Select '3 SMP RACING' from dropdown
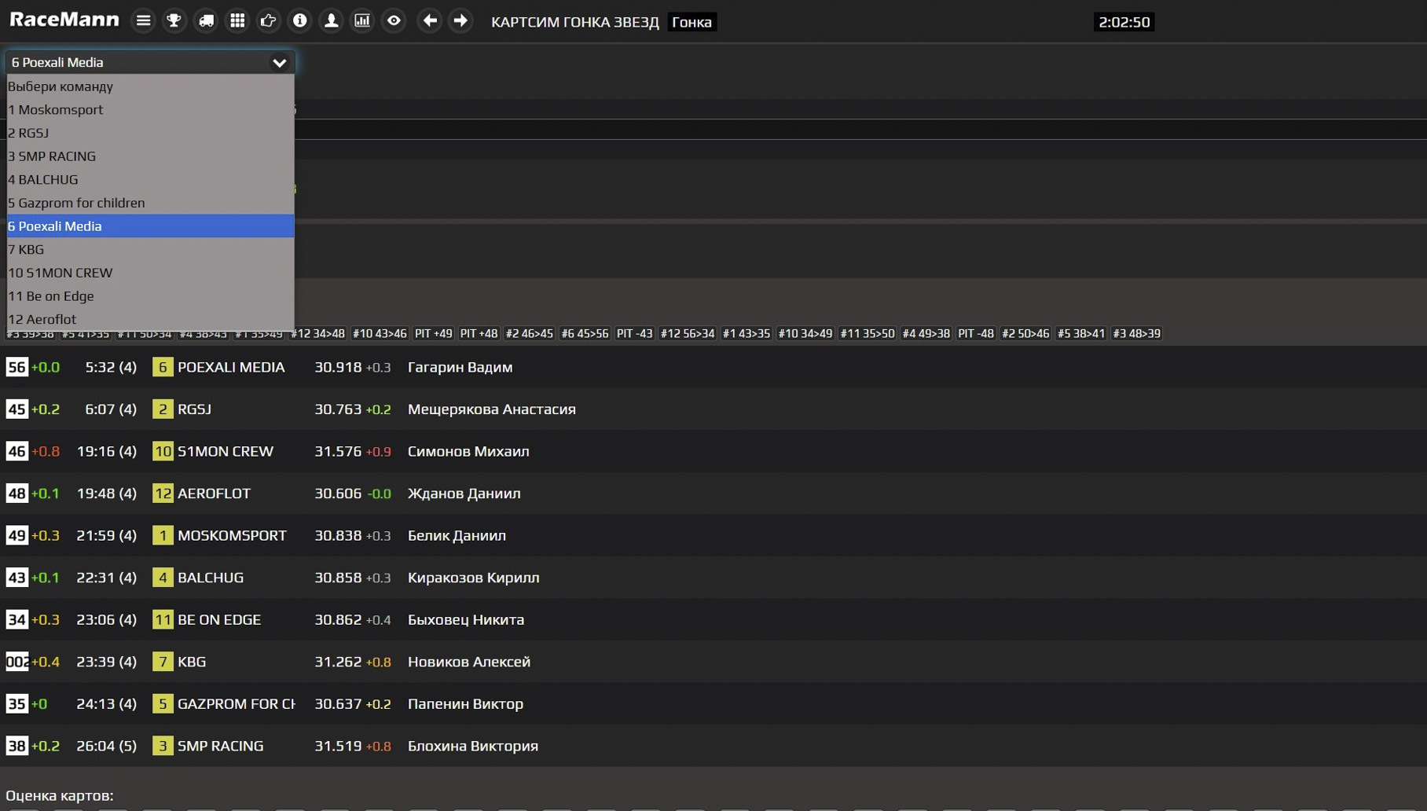 (x=52, y=156)
